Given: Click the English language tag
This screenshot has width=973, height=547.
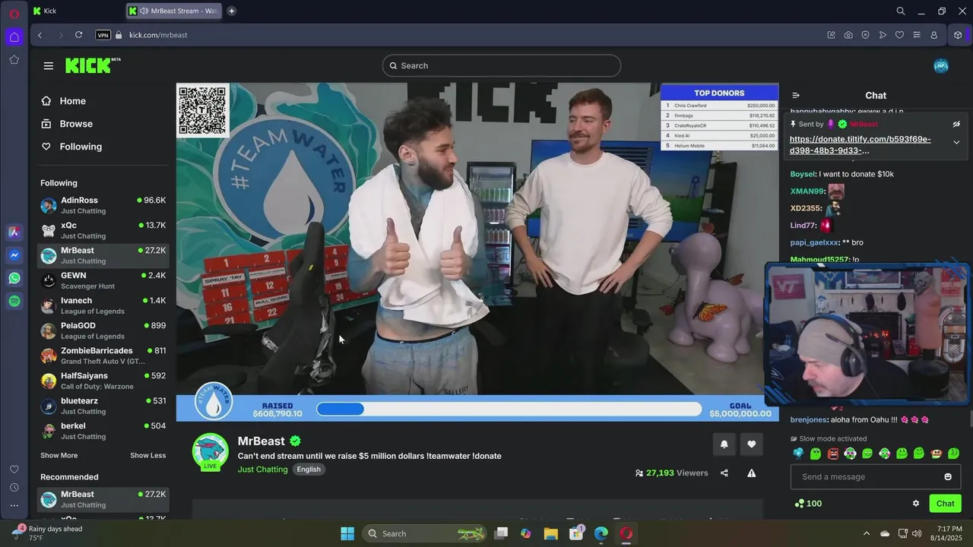Looking at the screenshot, I should pos(309,470).
